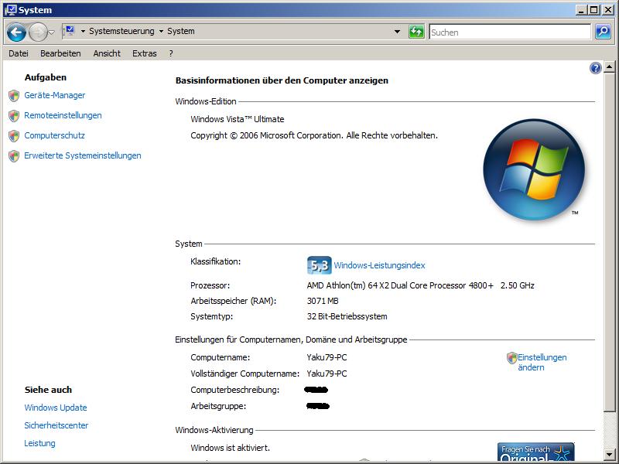Click Einstellungen ändern link
The height and width of the screenshot is (464, 619).
pyautogui.click(x=542, y=362)
